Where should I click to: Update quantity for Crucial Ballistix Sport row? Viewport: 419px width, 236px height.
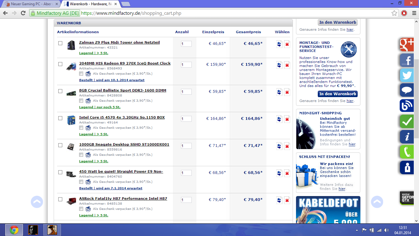coord(279,92)
